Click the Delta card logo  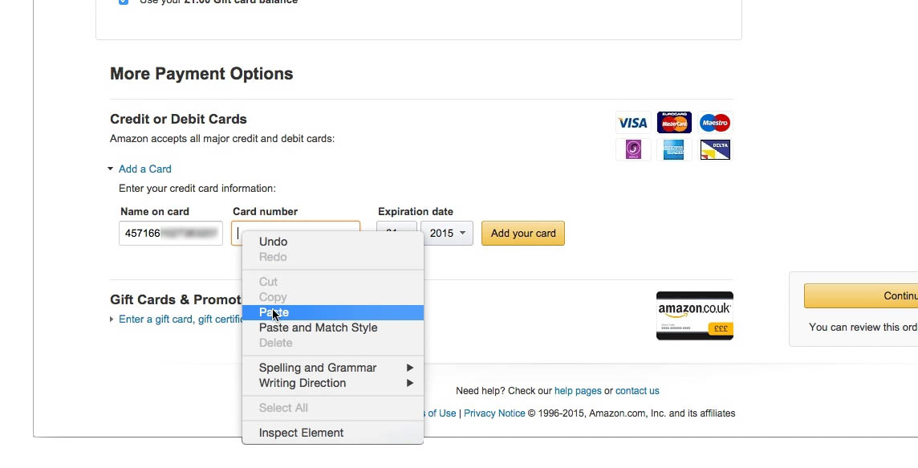(x=714, y=149)
